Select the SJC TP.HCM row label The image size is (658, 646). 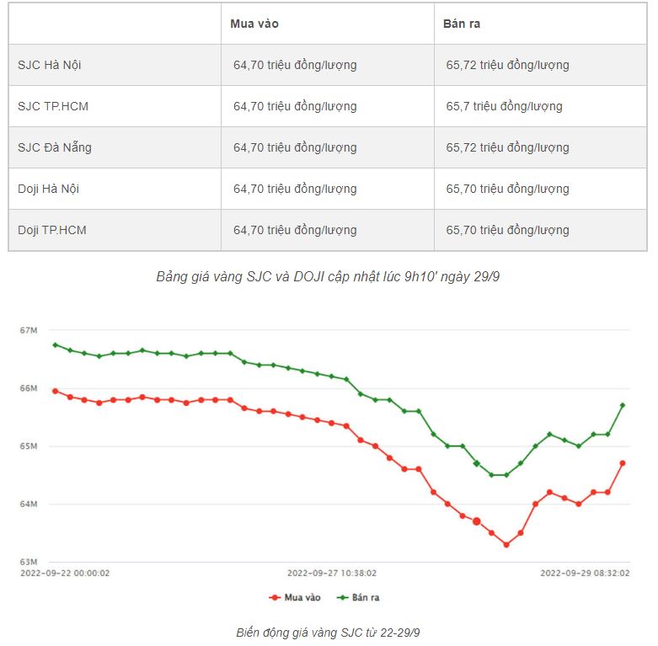coord(53,106)
